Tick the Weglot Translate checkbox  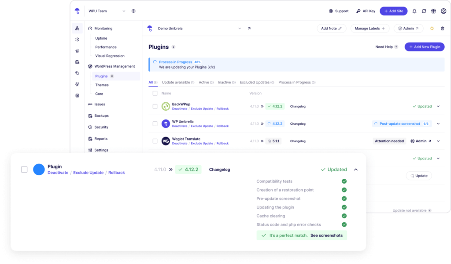click(155, 141)
